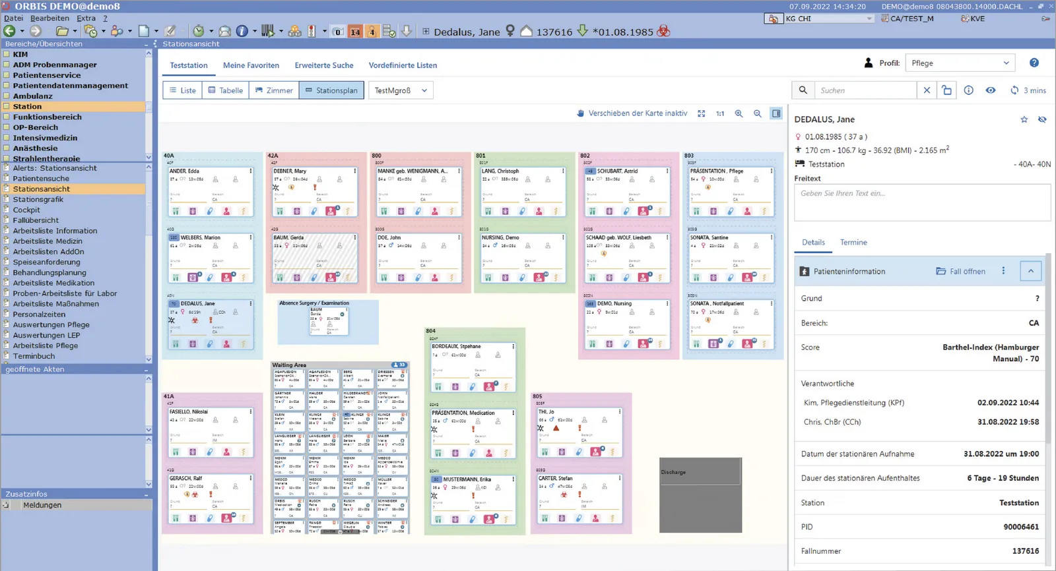Image resolution: width=1056 pixels, height=571 pixels.
Task: Collapse the Patienteninformation section chevron
Action: click(x=1030, y=271)
